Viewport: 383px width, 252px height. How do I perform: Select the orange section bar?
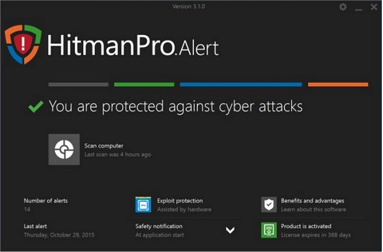pyautogui.click(x=338, y=85)
